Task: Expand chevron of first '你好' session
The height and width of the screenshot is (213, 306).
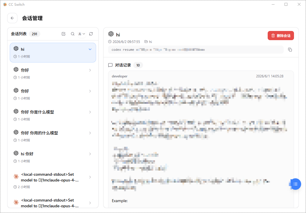Action: [x=90, y=70]
